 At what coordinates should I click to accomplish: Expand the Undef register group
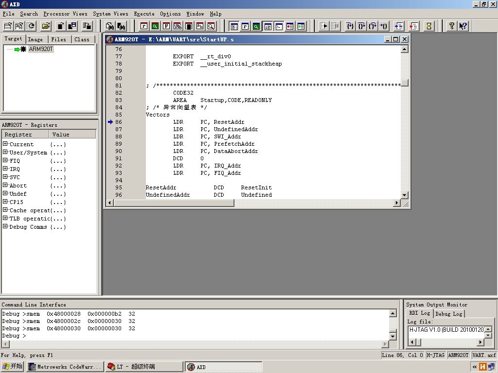[5, 193]
